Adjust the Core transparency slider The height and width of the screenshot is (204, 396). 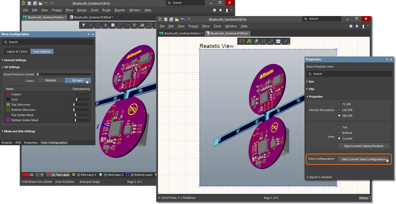81,99
